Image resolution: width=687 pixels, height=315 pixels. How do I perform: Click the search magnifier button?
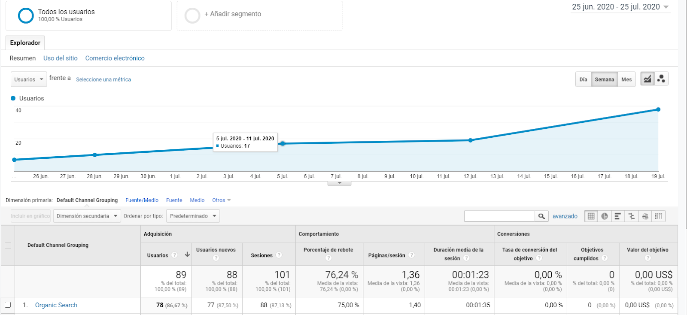click(x=541, y=216)
